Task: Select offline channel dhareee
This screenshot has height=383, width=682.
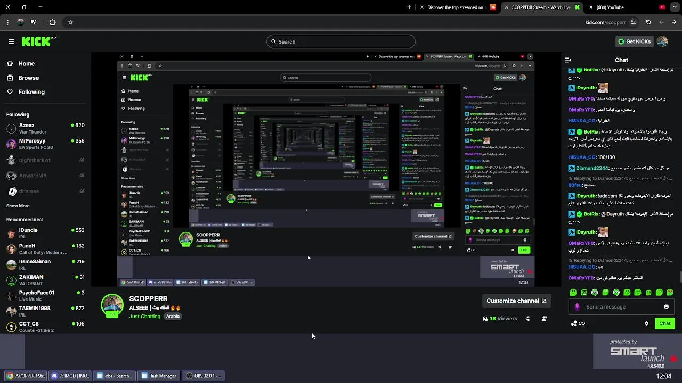Action: click(x=45, y=191)
